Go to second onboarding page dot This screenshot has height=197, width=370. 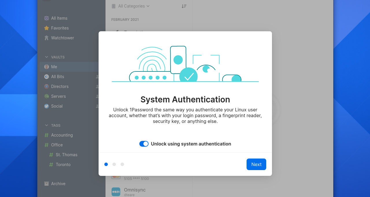coord(114,164)
